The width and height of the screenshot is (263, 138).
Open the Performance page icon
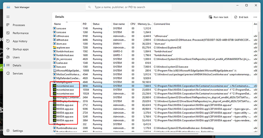pyautogui.click(x=8, y=33)
